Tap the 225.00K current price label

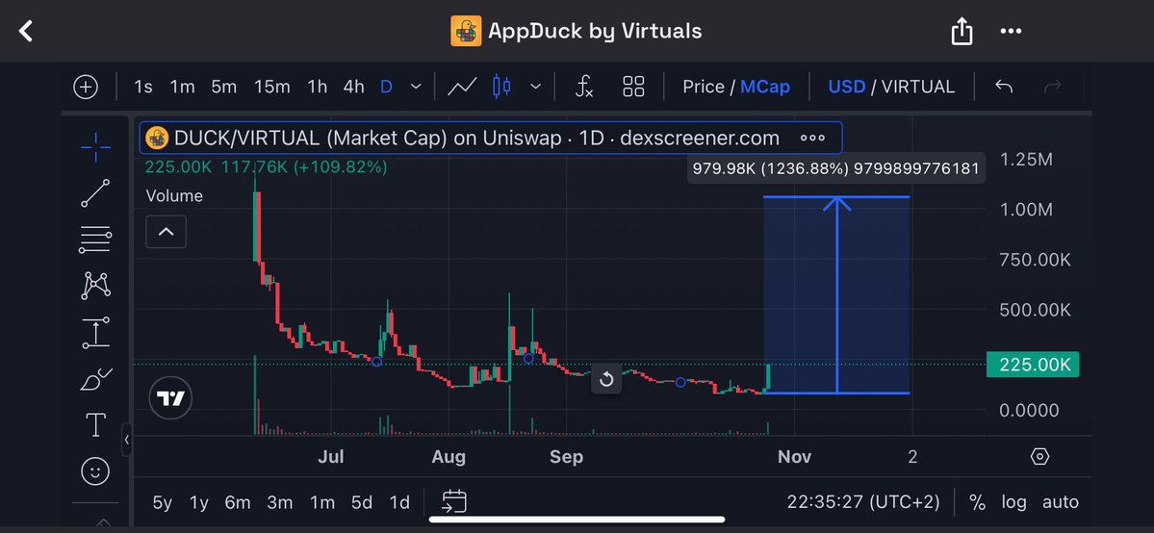click(x=1034, y=365)
